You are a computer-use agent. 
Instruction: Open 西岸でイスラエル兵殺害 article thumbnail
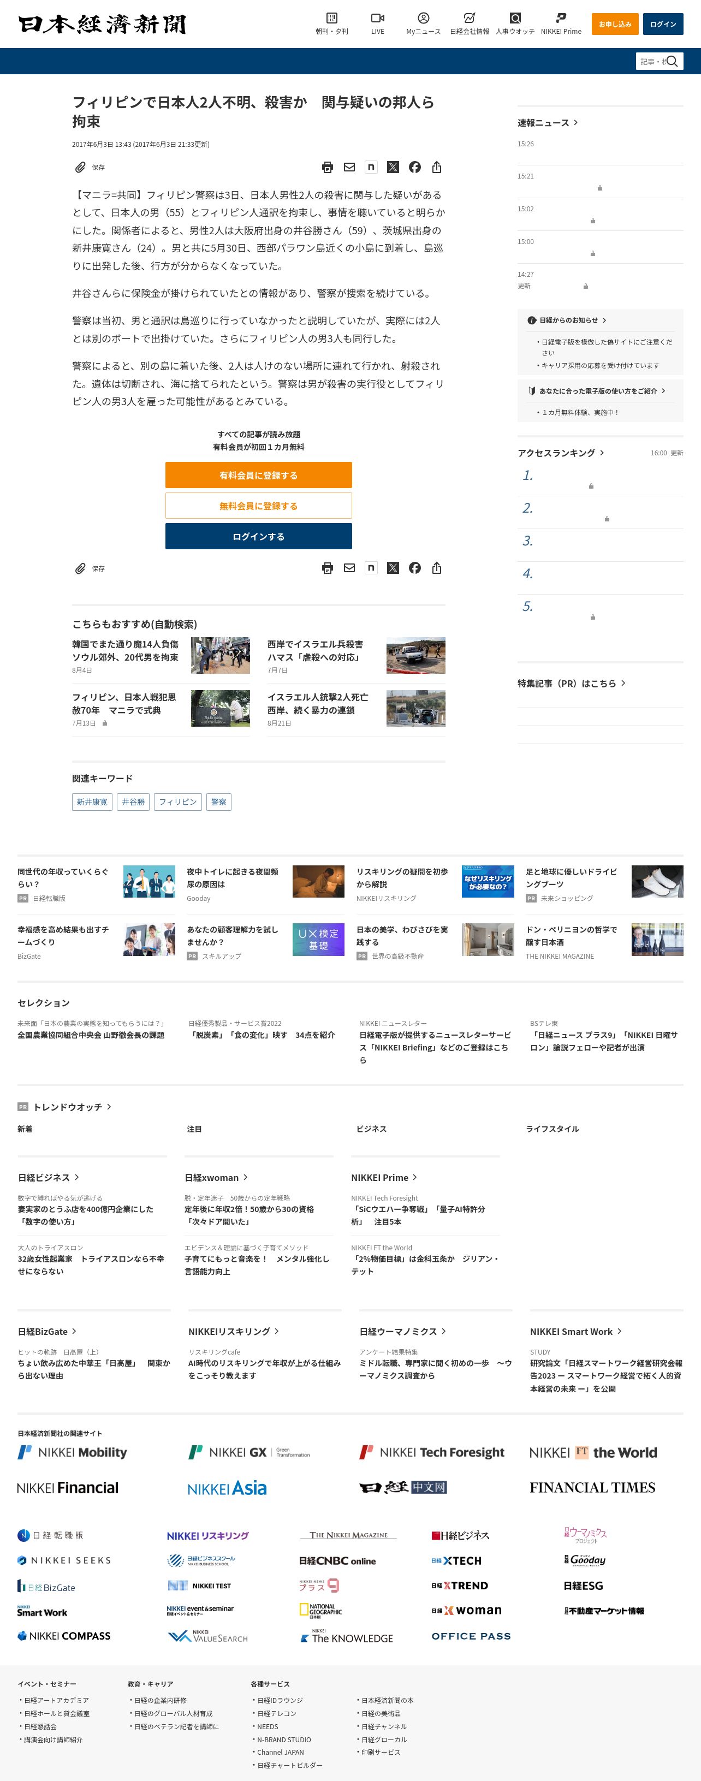pos(415,655)
